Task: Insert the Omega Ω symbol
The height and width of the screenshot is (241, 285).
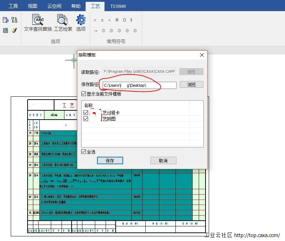Action: tap(124, 20)
